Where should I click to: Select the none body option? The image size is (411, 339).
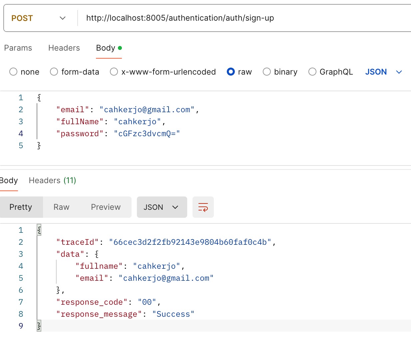tap(24, 72)
